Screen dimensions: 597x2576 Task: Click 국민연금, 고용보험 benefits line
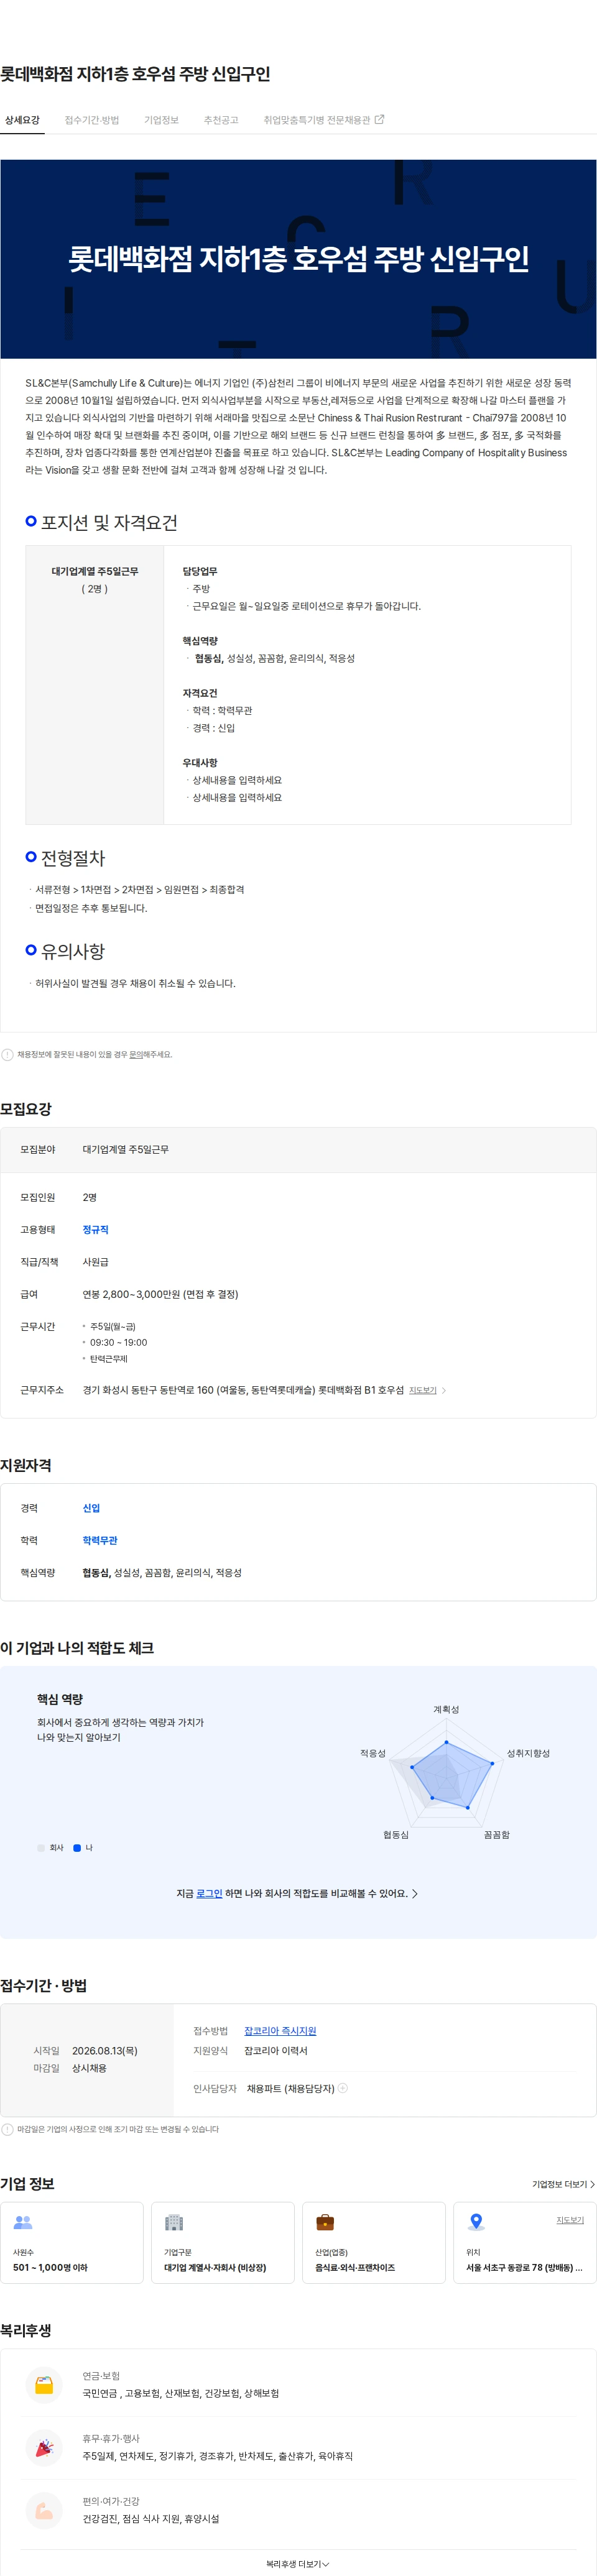[x=181, y=2393]
